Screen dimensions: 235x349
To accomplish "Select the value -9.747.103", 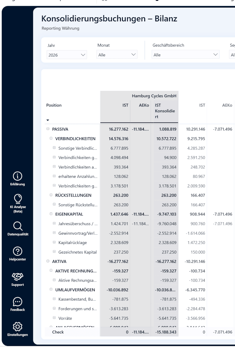I will tap(167, 214).
